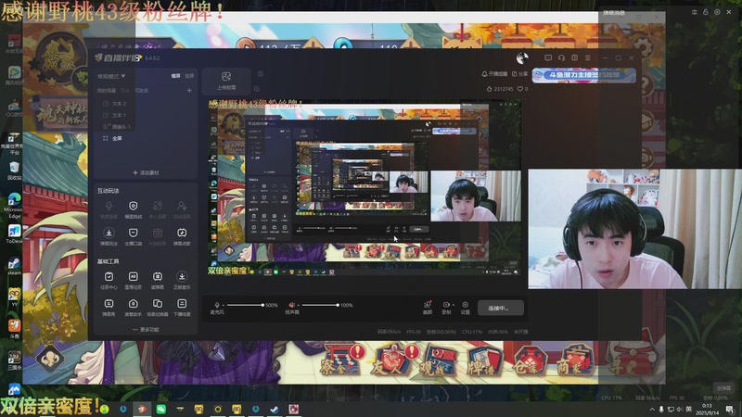
Task: Add a new scene with plus icon
Action: click(189, 90)
